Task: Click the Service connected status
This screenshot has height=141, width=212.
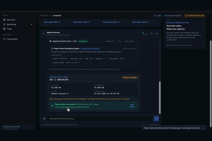Action: [12, 127]
